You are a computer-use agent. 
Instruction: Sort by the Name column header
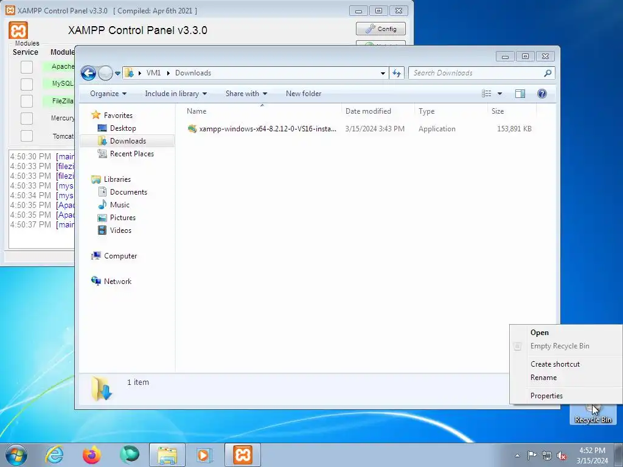262,111
